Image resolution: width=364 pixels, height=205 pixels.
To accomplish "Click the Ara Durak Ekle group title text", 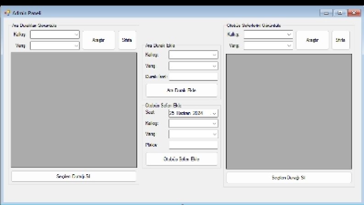I will pos(160,46).
